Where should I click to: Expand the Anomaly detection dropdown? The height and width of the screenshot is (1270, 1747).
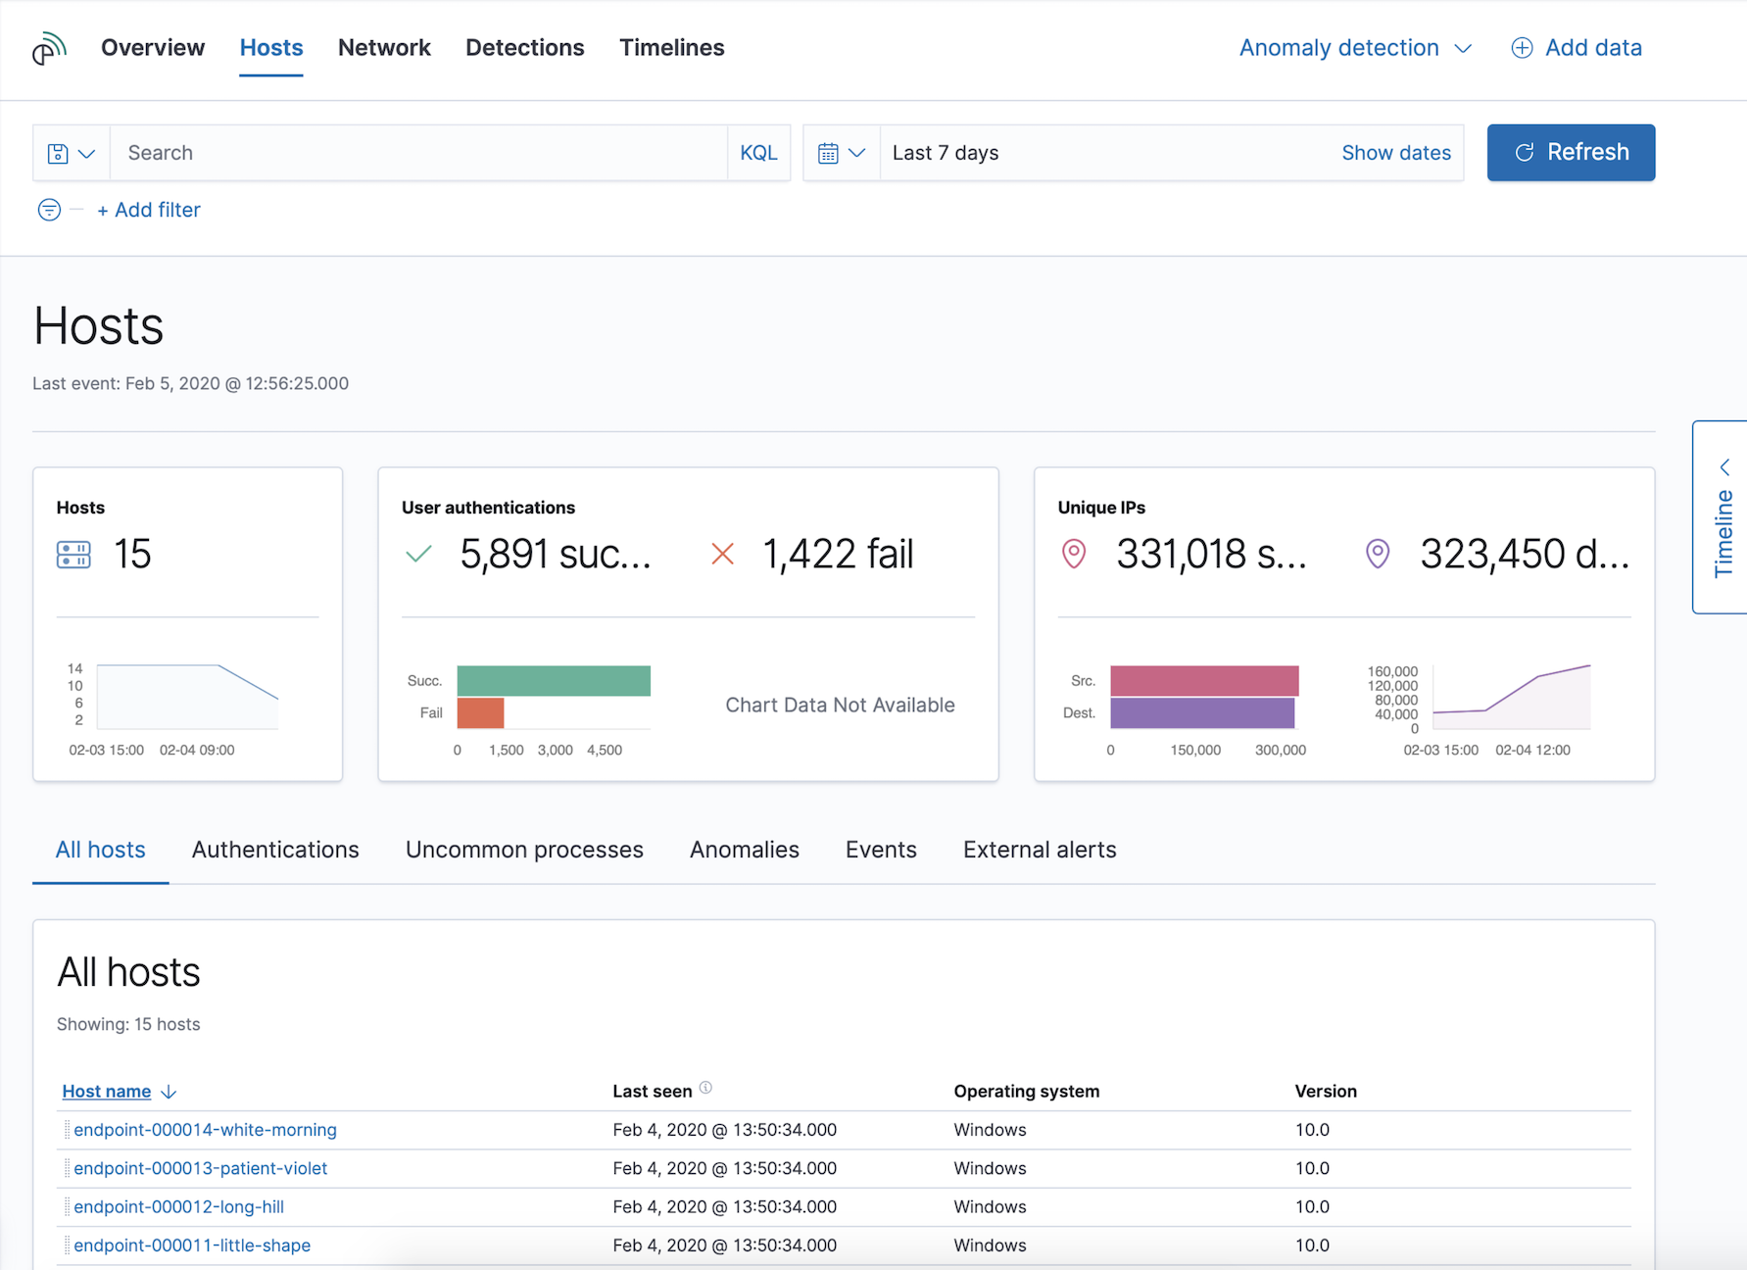1355,48
